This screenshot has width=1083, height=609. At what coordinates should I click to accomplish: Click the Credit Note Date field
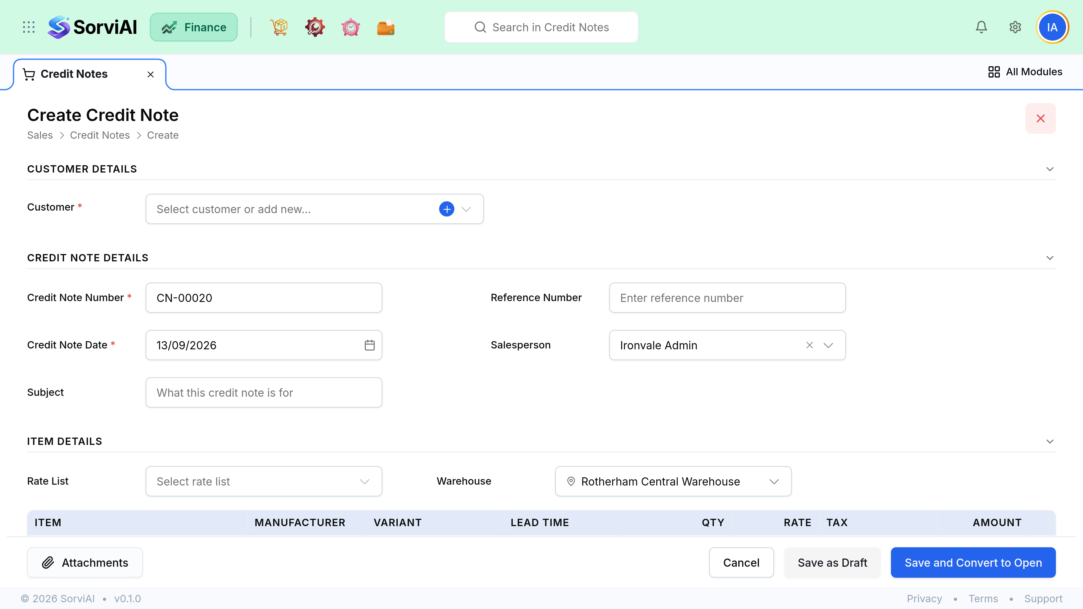point(264,345)
